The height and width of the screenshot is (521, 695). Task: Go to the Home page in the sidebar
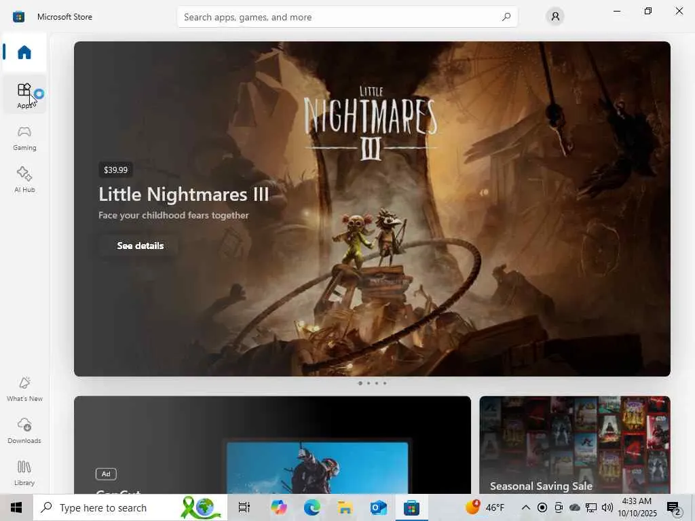click(x=24, y=52)
